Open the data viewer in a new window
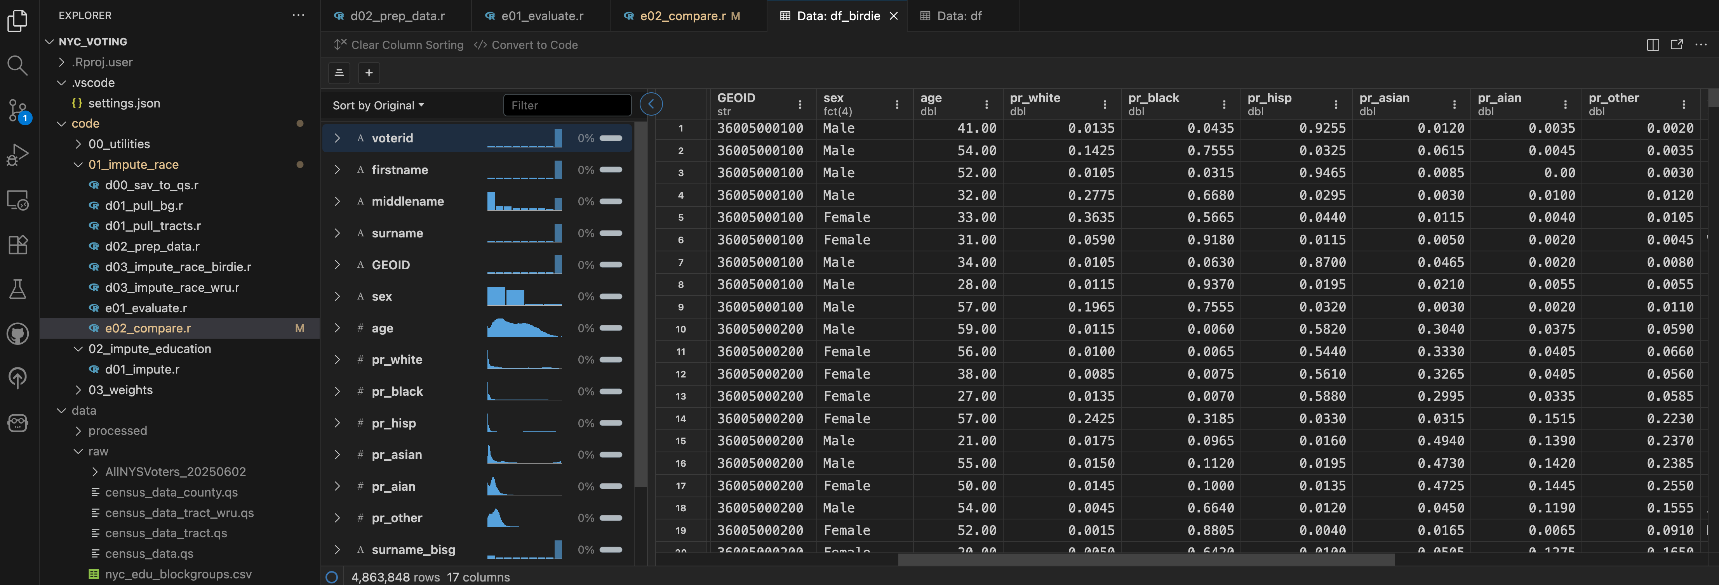The height and width of the screenshot is (585, 1719). point(1677,45)
